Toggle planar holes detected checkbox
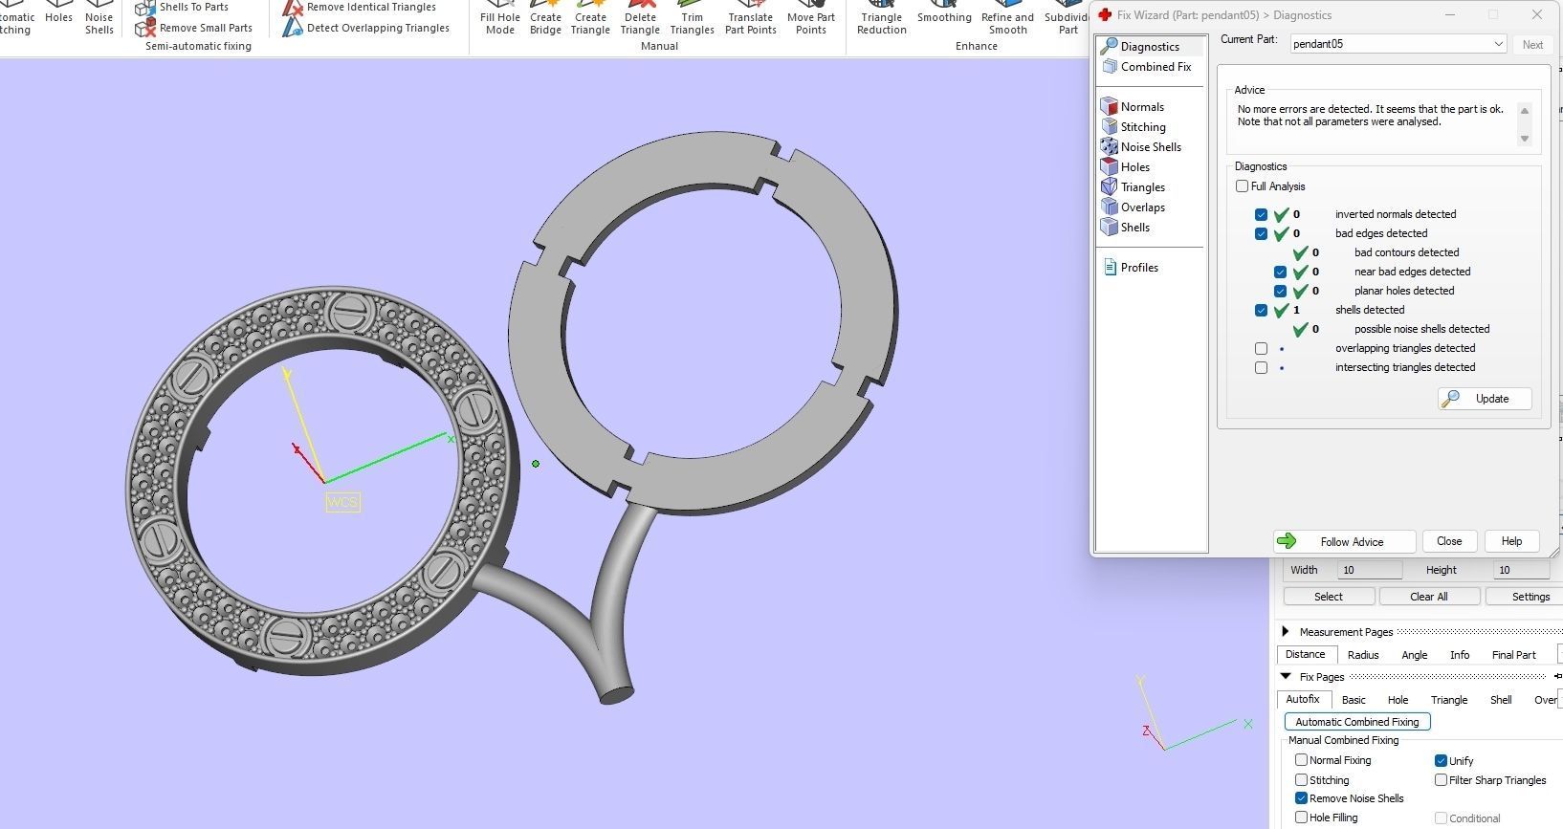Image resolution: width=1563 pixels, height=829 pixels. [x=1280, y=291]
